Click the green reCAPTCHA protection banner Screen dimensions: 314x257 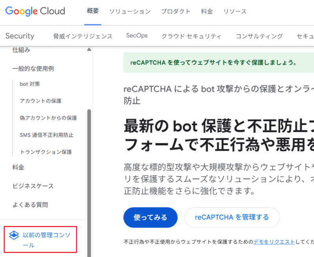coord(219,63)
